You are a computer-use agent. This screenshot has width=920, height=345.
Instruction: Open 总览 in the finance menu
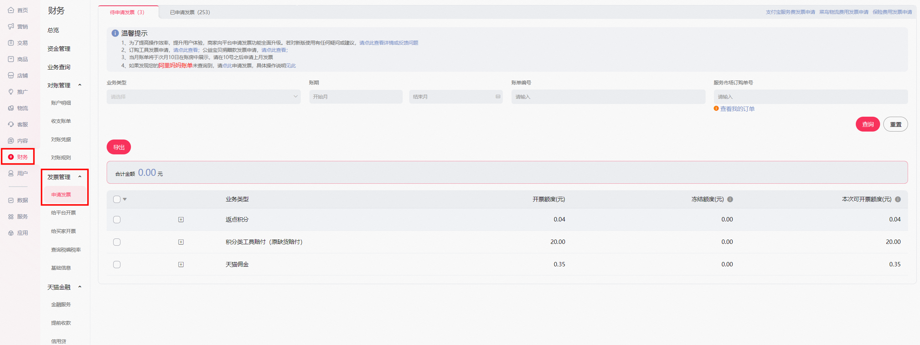click(x=53, y=30)
